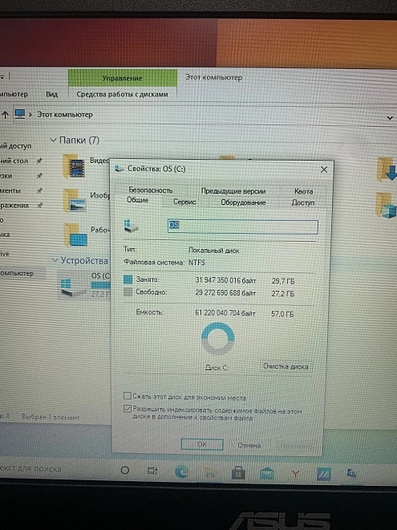This screenshot has width=397, height=530.
Task: Click the Cortana circle icon
Action: click(x=125, y=470)
